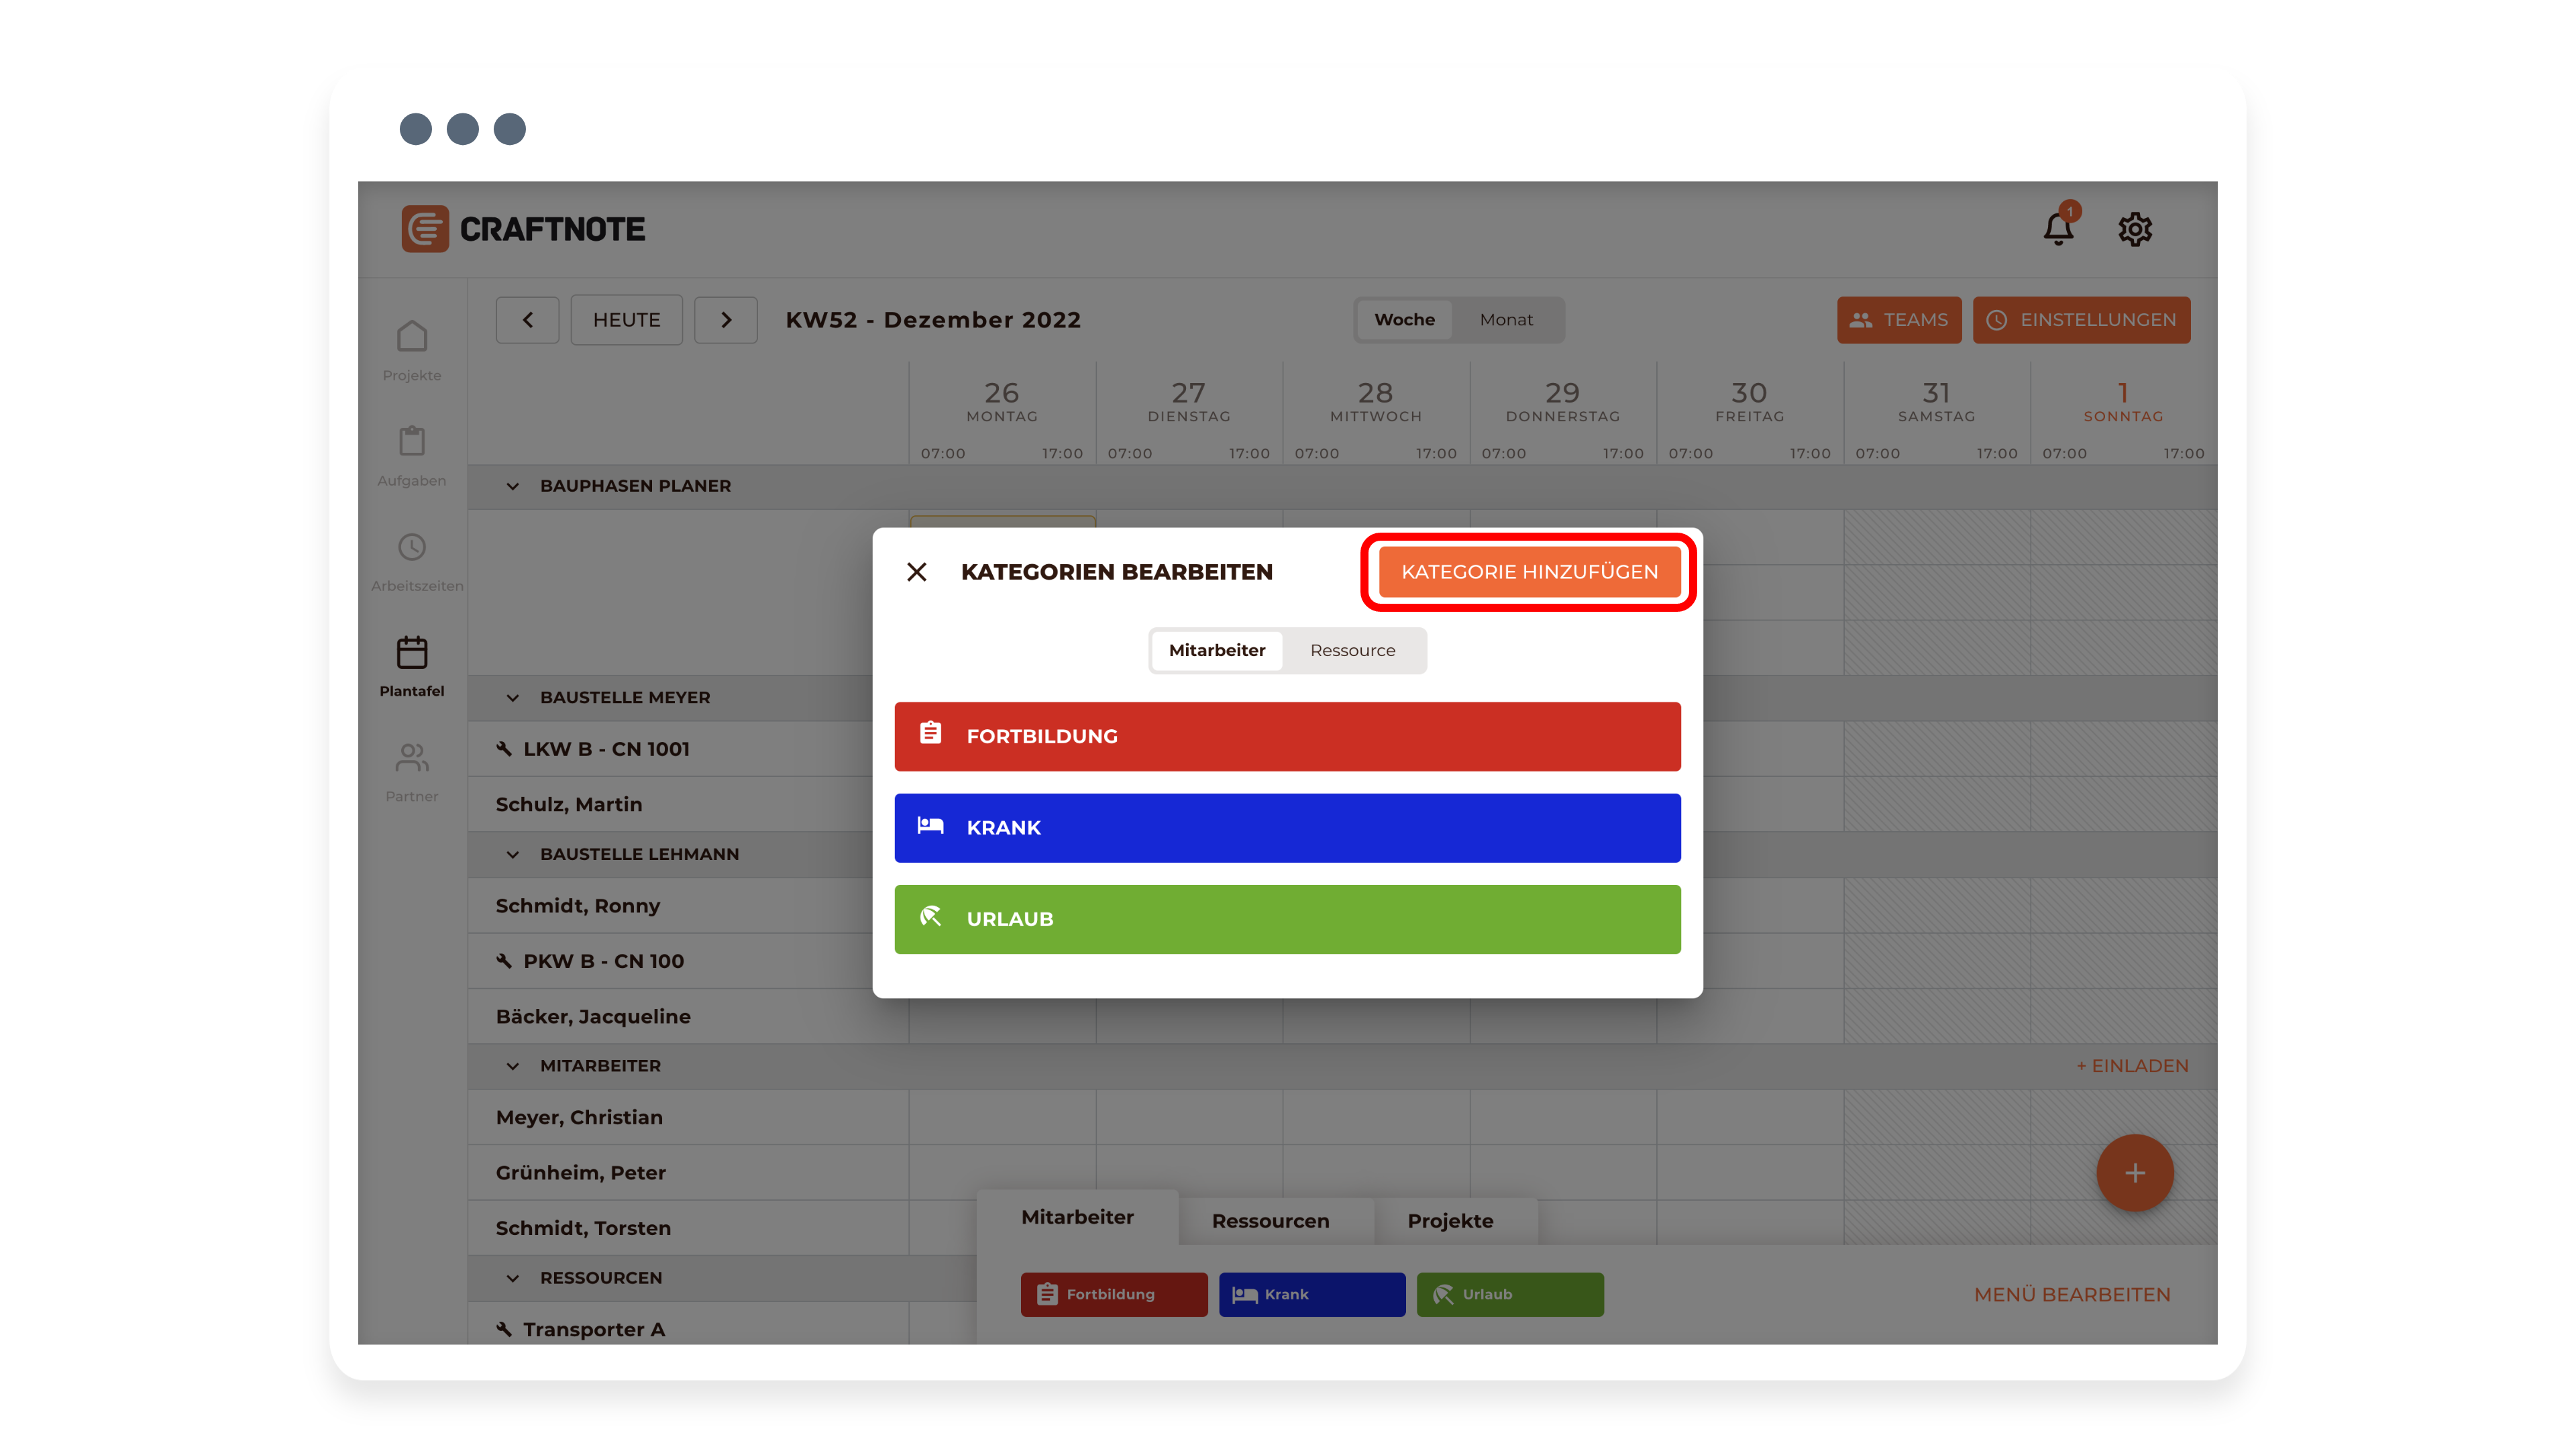The height and width of the screenshot is (1449, 2576).
Task: Open the settings gear icon
Action: pyautogui.click(x=2134, y=229)
